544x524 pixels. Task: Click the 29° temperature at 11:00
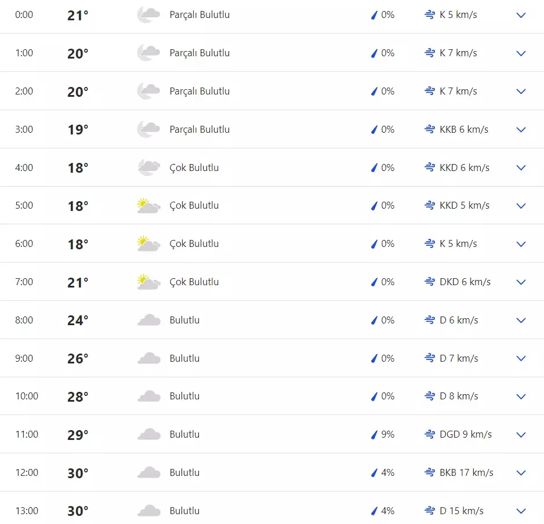click(x=78, y=435)
